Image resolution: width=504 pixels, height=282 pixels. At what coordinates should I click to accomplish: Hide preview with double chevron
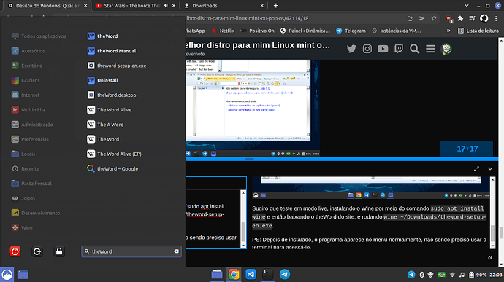click(x=490, y=258)
